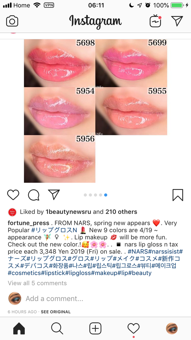Open 210 others likes list
Image resolution: width=191 pixels, height=340 pixels.
point(121,212)
